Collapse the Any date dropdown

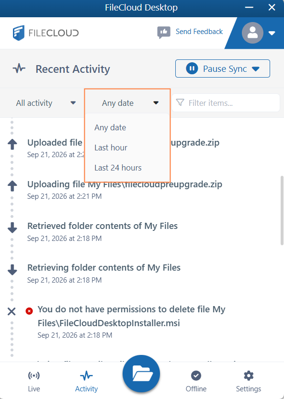tap(127, 103)
